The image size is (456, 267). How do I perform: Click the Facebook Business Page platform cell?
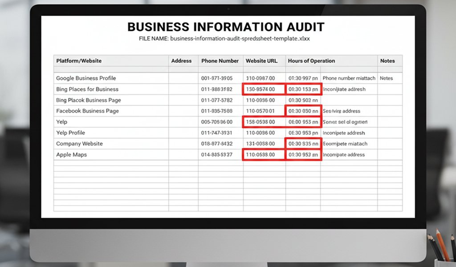[x=111, y=111]
